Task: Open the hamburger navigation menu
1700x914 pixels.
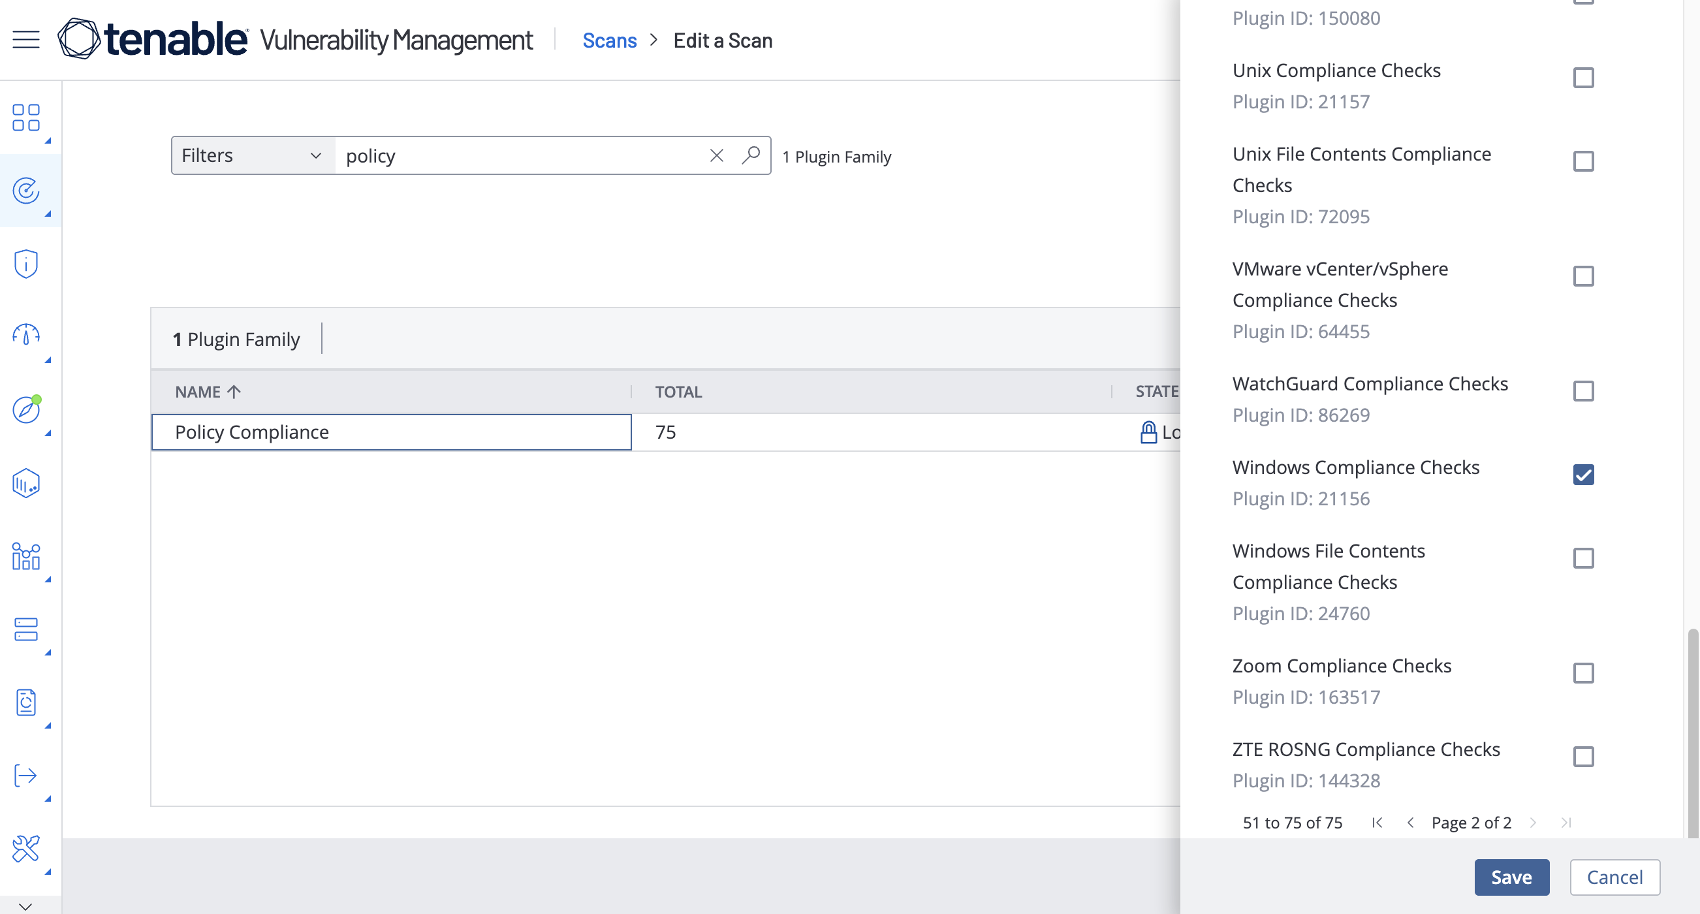Action: (25, 40)
